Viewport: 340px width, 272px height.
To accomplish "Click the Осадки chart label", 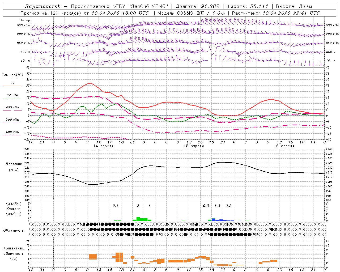I will 14,209.
